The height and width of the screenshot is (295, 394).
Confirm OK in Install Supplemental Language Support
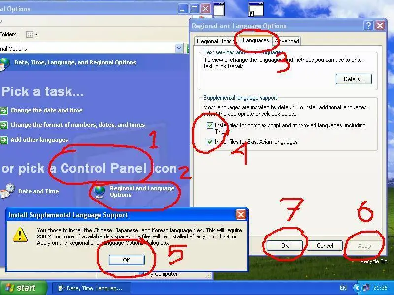tap(127, 260)
